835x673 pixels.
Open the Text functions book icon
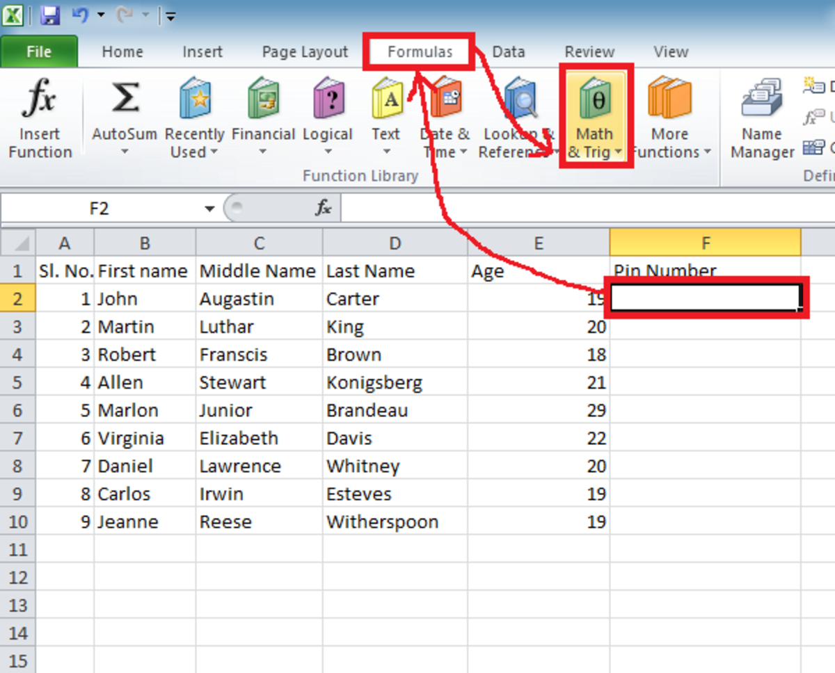click(386, 99)
